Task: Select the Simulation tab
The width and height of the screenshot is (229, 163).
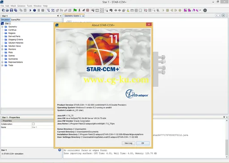Action: point(5,20)
